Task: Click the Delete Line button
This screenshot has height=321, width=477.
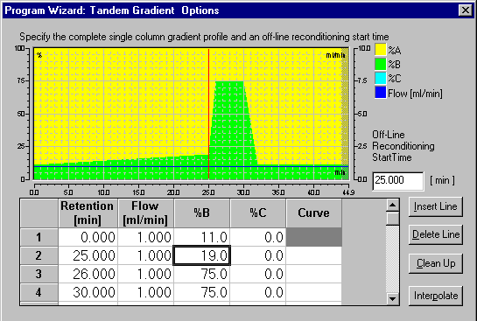Action: 436,234
